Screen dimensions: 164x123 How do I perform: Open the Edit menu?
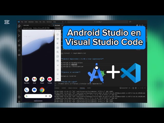point(26,22)
